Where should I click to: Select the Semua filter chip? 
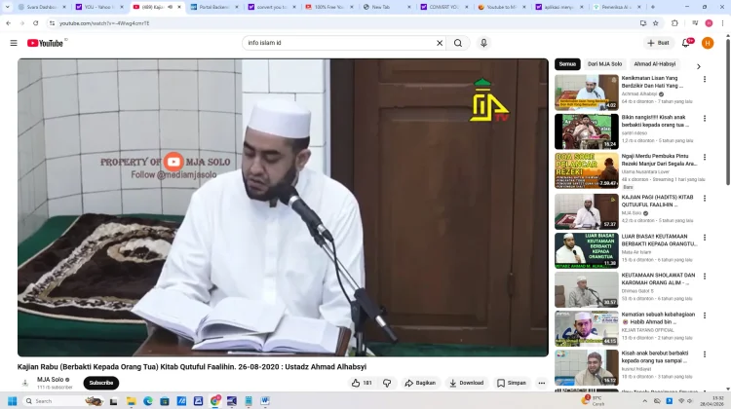pyautogui.click(x=567, y=64)
